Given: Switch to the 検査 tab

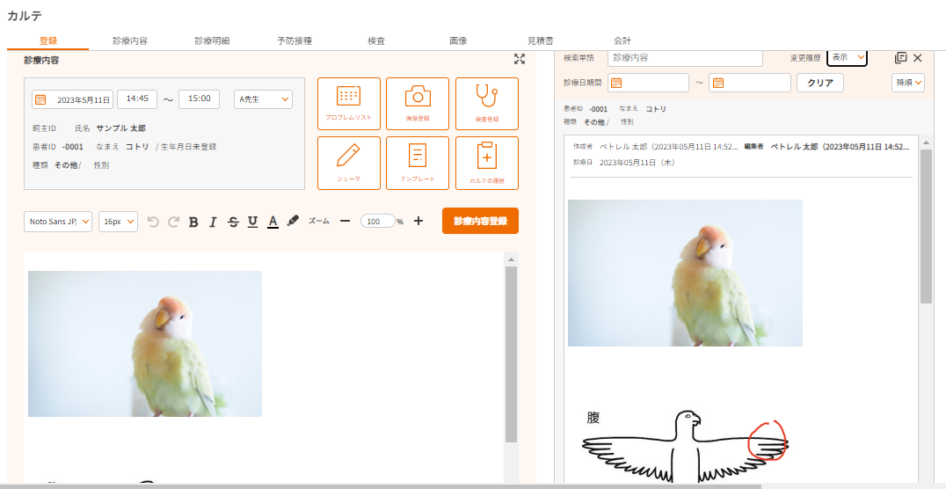Looking at the screenshot, I should click(376, 41).
